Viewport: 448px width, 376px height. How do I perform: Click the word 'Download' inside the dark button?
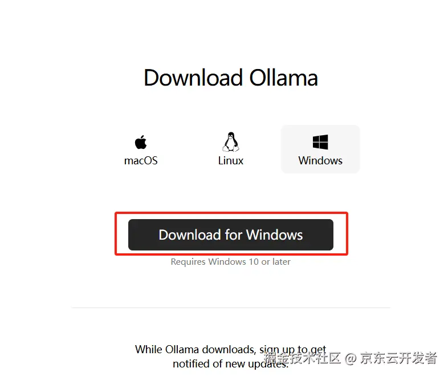[190, 235]
